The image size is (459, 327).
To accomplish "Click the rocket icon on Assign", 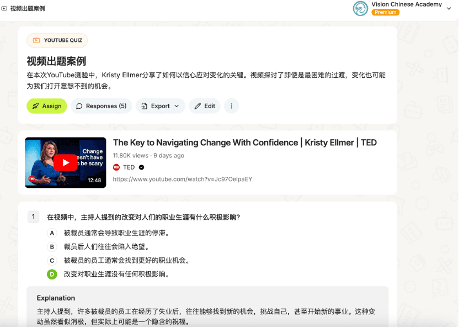I will (35, 106).
